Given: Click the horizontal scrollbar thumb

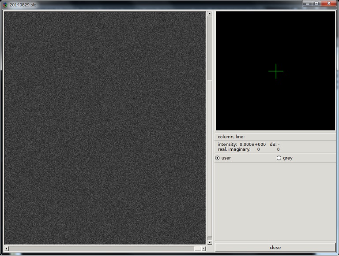Looking at the screenshot, I should (x=197, y=249).
